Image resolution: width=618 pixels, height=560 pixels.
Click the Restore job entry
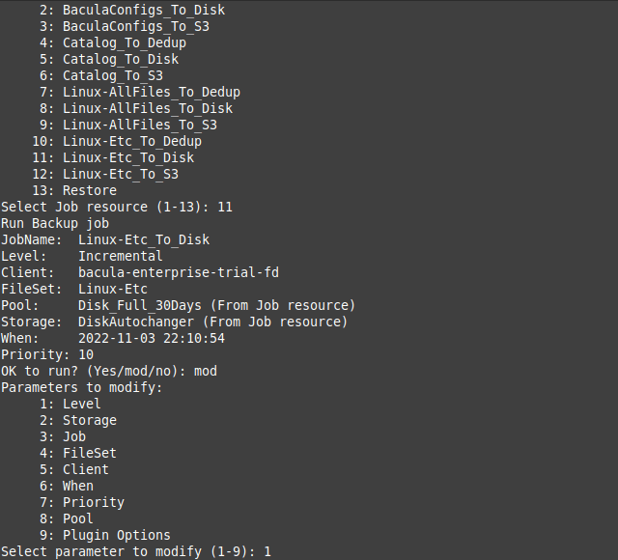click(x=74, y=191)
